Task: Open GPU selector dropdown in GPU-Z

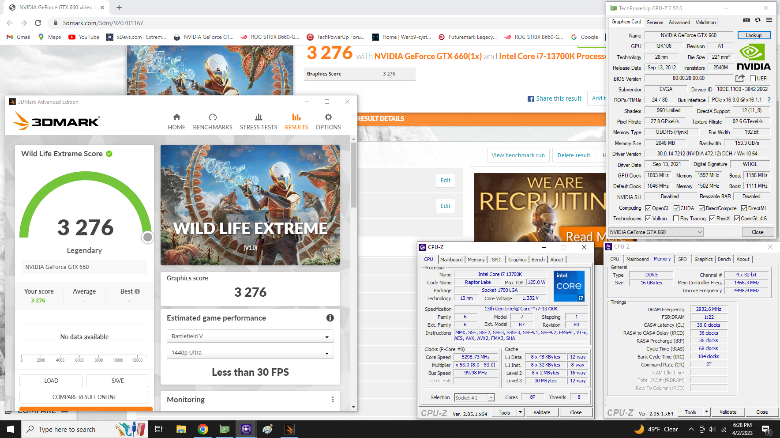Action: click(656, 232)
